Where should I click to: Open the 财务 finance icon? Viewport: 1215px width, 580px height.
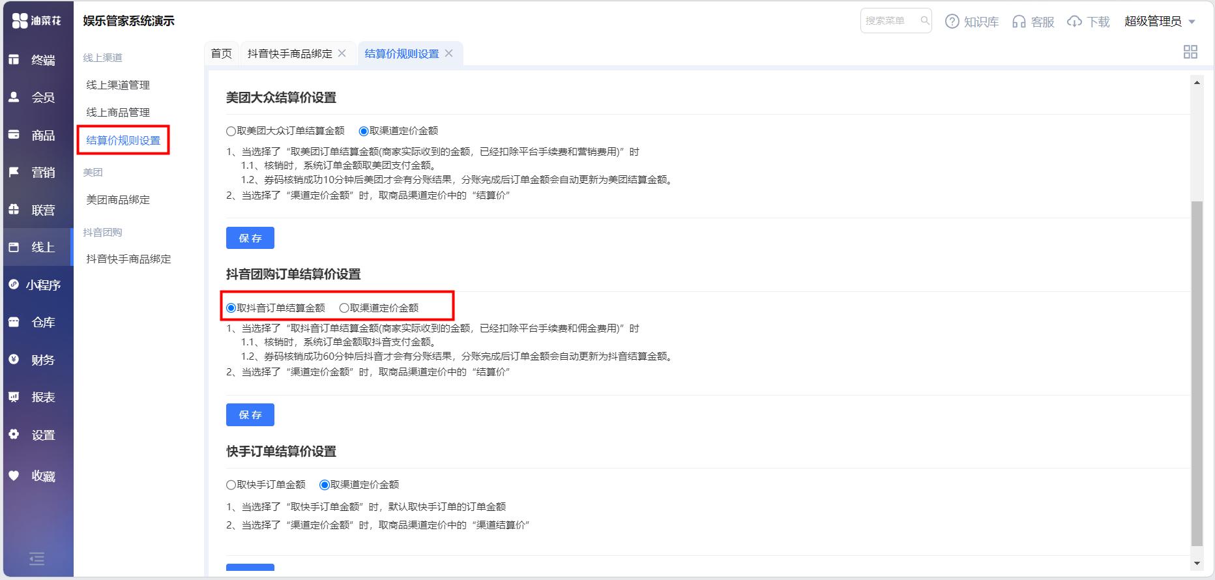tap(14, 360)
